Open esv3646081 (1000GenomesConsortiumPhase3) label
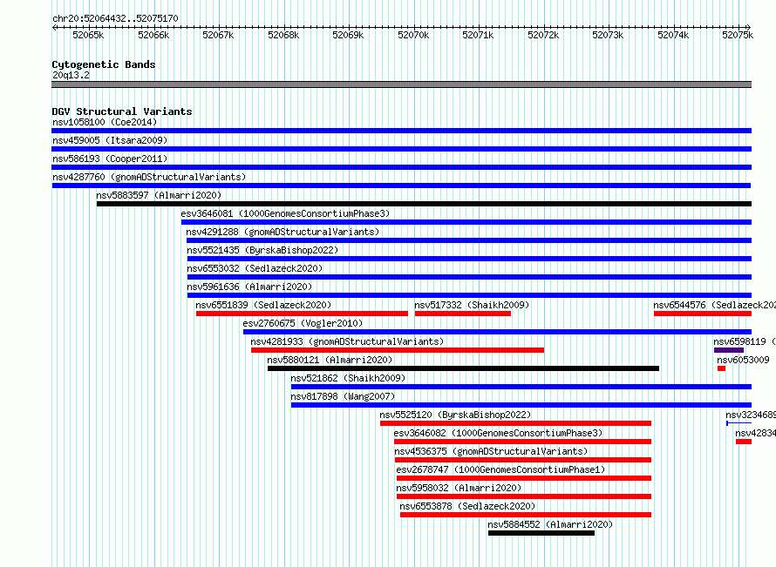This screenshot has height=567, width=776. click(x=286, y=213)
